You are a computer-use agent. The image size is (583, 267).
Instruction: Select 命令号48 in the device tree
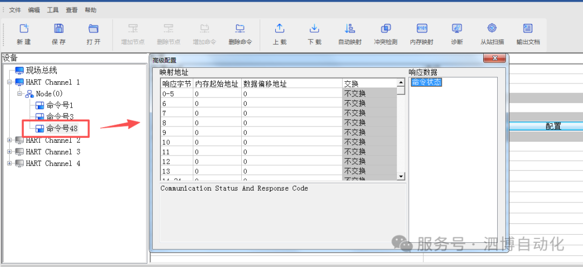(x=62, y=128)
